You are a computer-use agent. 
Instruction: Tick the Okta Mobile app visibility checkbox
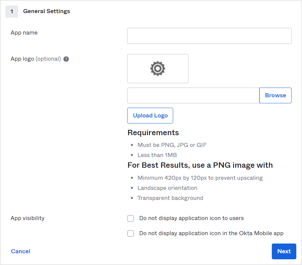131,233
